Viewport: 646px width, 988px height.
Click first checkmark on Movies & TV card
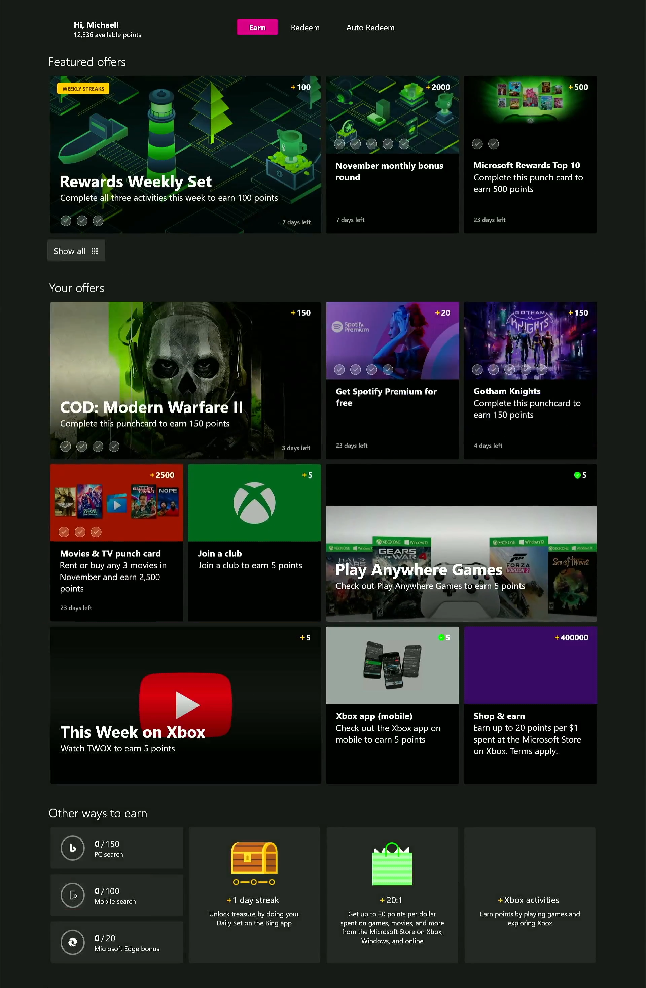[64, 532]
